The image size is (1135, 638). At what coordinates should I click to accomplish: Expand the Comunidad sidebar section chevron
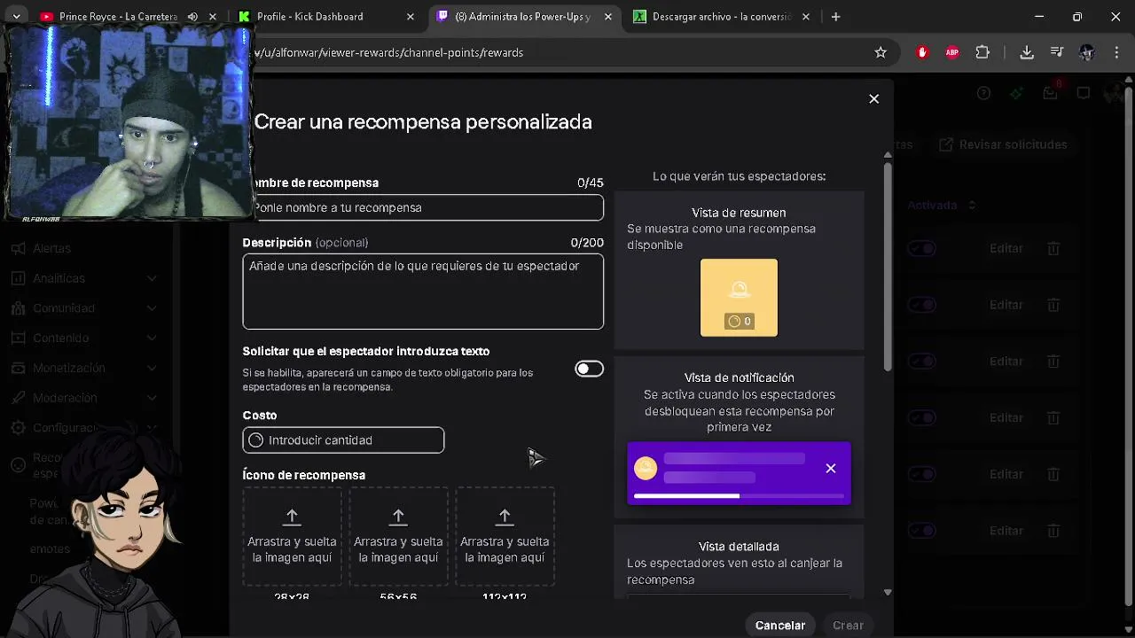tap(152, 308)
